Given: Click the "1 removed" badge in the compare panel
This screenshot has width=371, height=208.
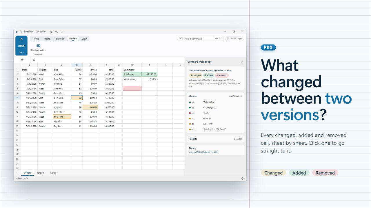Looking at the screenshot, I should (x=222, y=75).
